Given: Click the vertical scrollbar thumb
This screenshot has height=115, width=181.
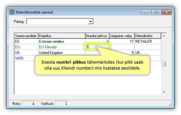Looking at the screenshot, I should coord(164,64).
